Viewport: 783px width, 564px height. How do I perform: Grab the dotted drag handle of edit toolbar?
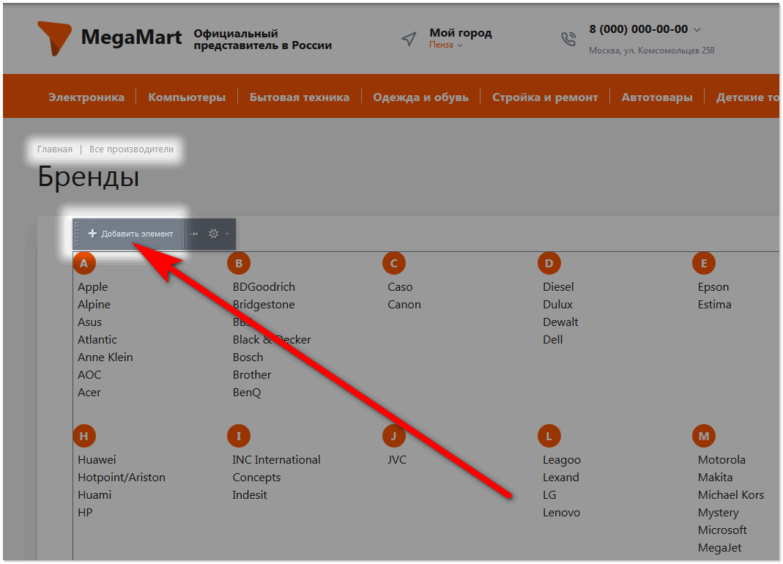coord(77,234)
